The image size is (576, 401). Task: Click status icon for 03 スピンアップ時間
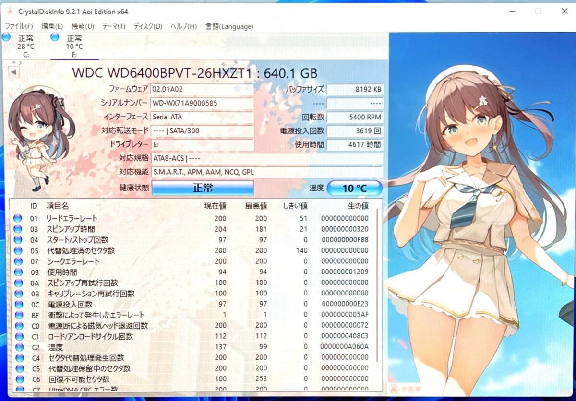(x=18, y=229)
